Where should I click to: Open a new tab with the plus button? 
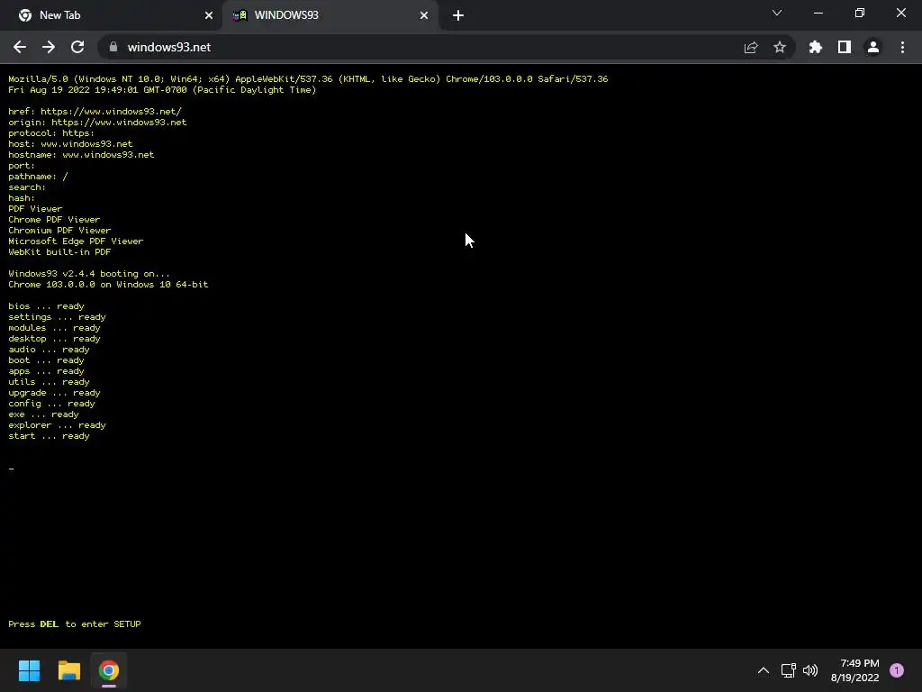pyautogui.click(x=458, y=15)
